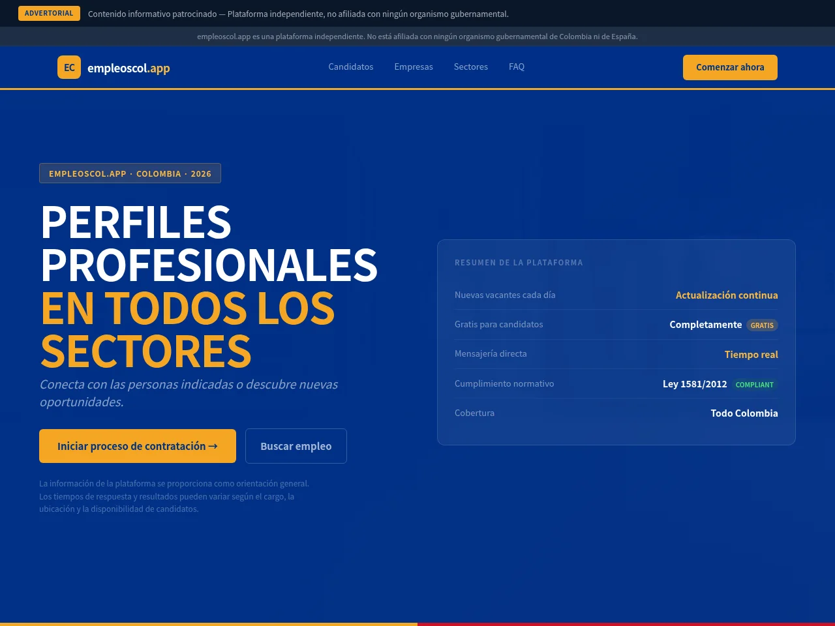Select the Actualización continua value
Viewport: 835px width, 626px height.
tap(727, 295)
